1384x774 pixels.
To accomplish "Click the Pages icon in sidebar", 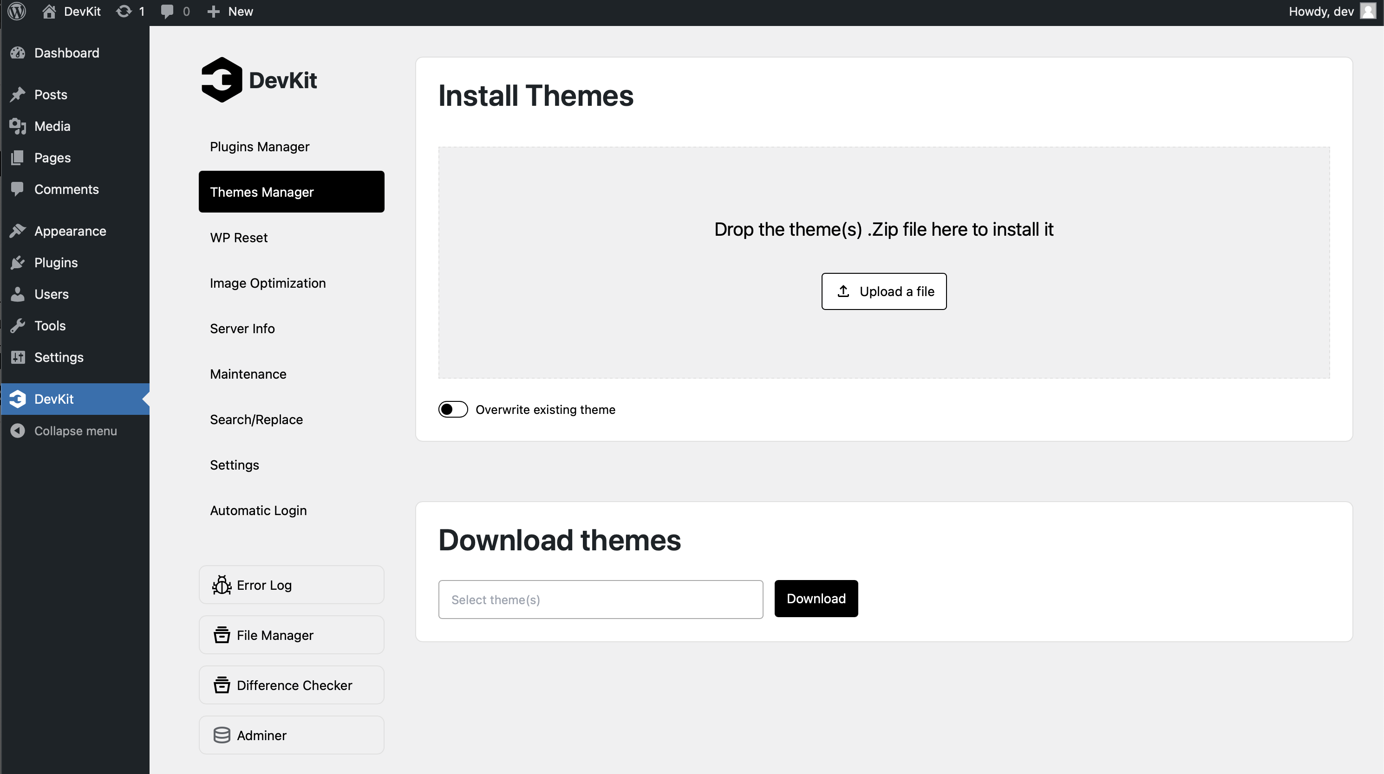I will click(18, 158).
